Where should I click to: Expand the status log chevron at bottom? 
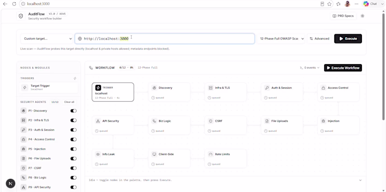pos(360,180)
